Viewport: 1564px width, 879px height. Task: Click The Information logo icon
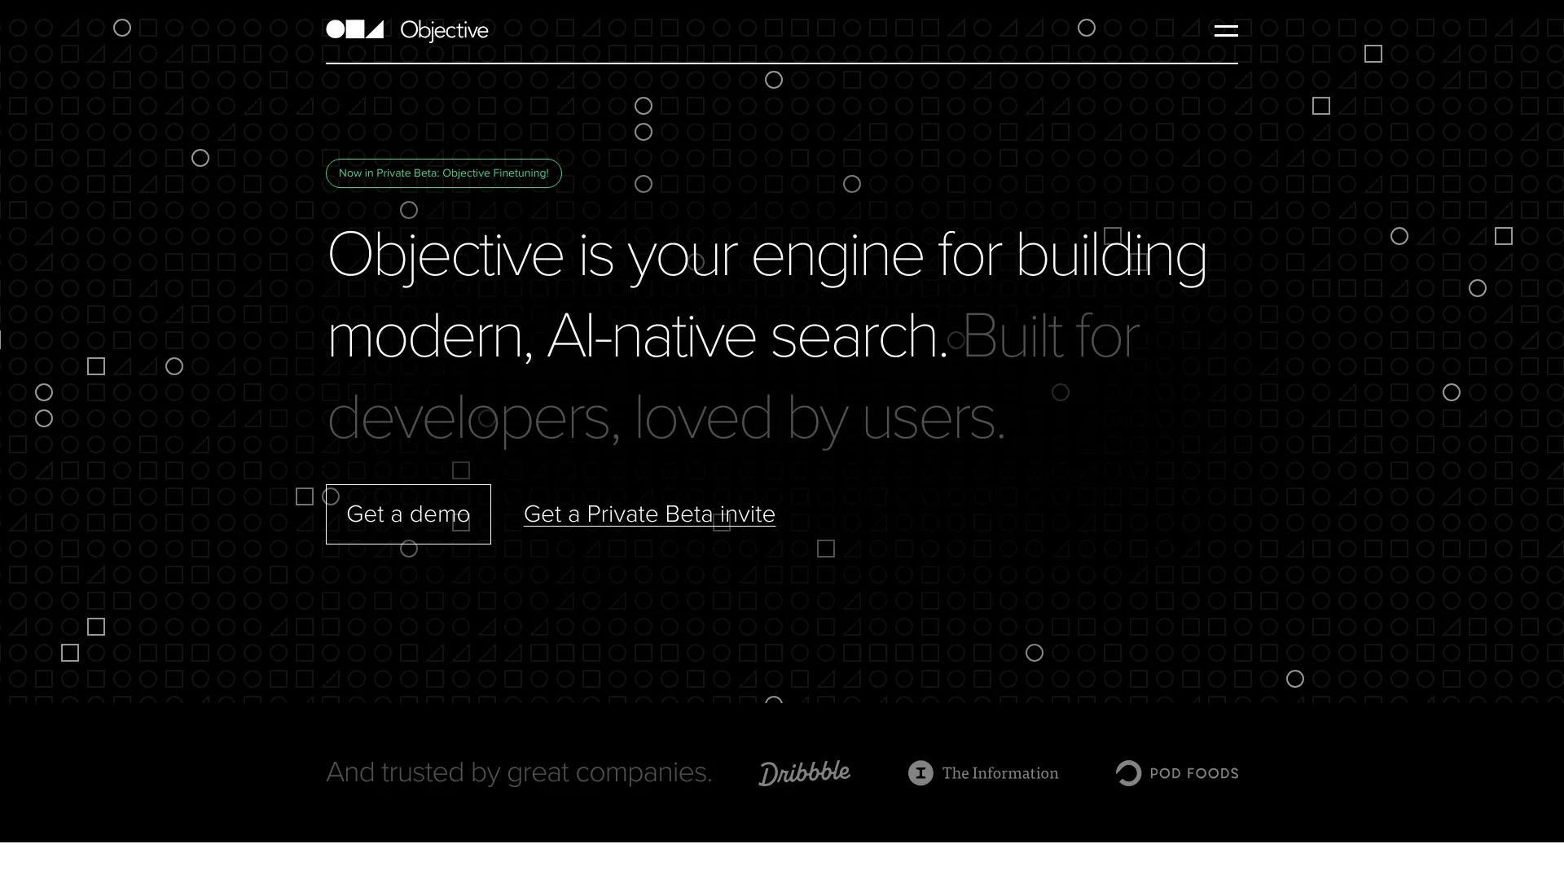(920, 774)
